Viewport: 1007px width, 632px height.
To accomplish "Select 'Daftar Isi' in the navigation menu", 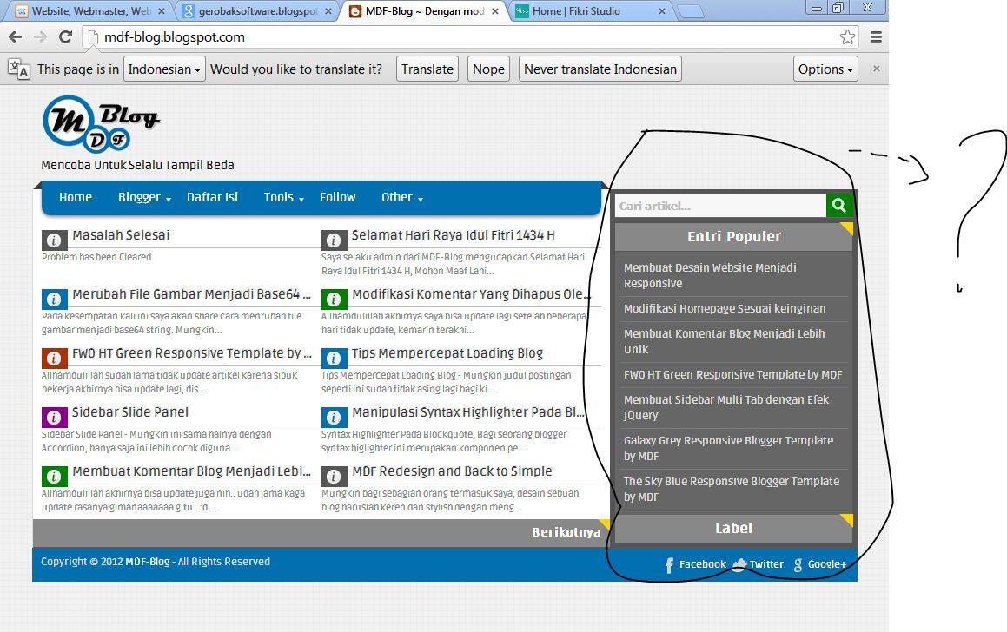I will tap(212, 197).
